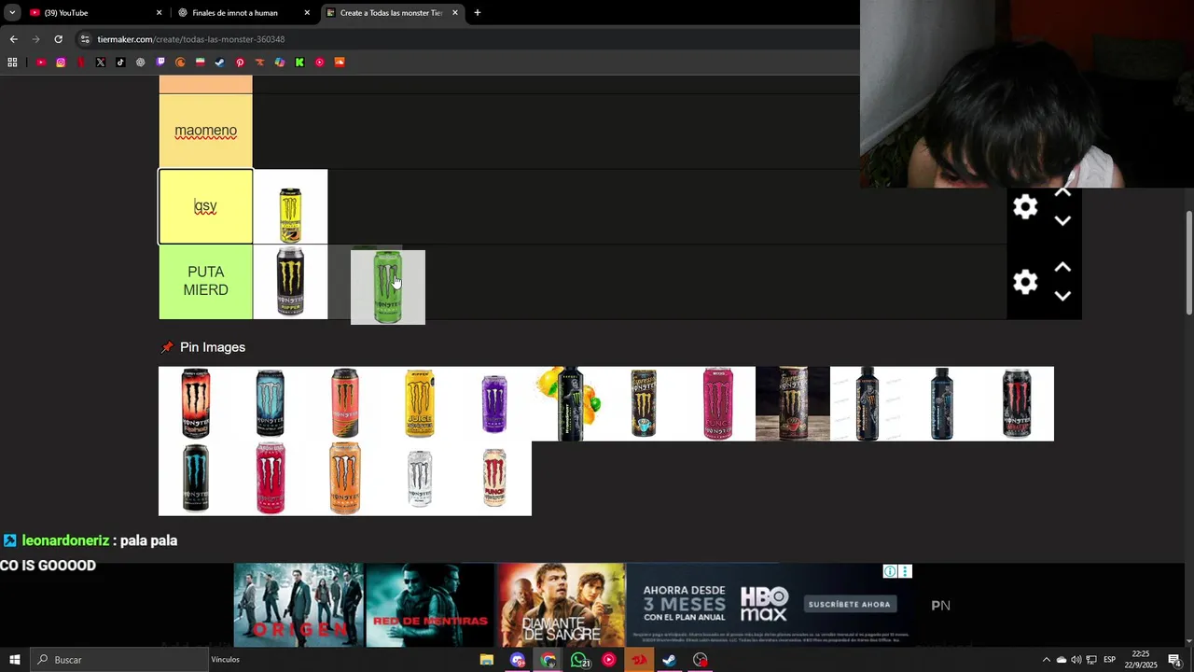The height and width of the screenshot is (672, 1194).
Task: Open the bookmarks apps grid icon
Action: pos(12,63)
